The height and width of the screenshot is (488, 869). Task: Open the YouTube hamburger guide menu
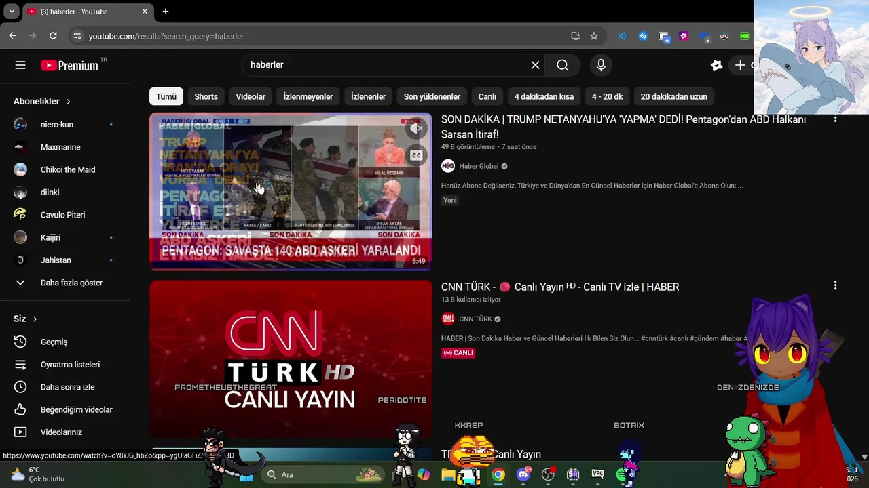coord(20,65)
